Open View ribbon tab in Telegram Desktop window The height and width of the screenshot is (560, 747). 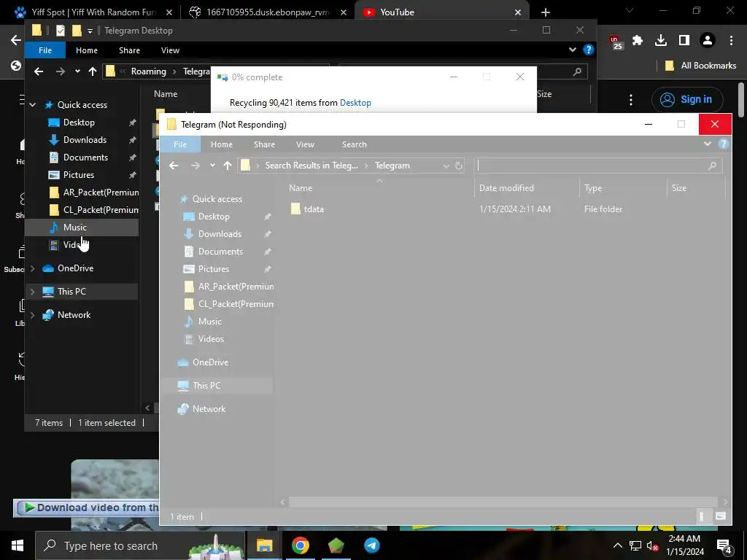[170, 50]
